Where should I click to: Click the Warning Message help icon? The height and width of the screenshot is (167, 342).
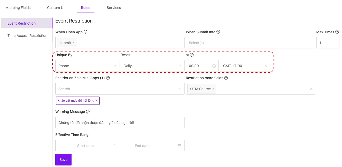coord(88,112)
